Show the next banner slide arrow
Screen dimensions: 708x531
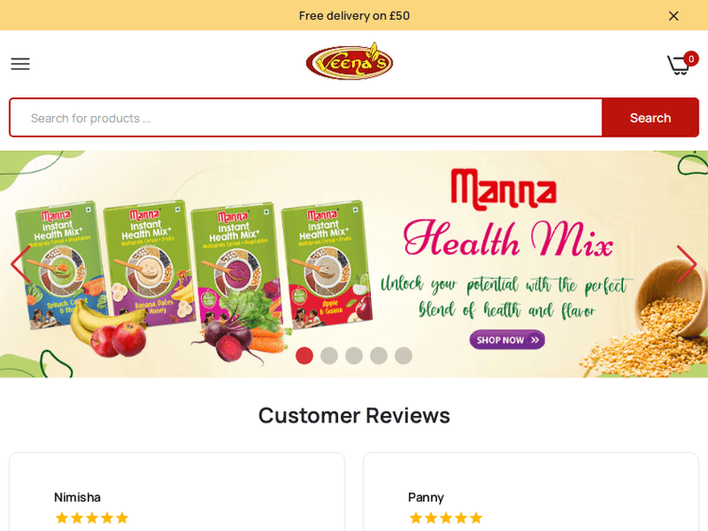coord(686,264)
